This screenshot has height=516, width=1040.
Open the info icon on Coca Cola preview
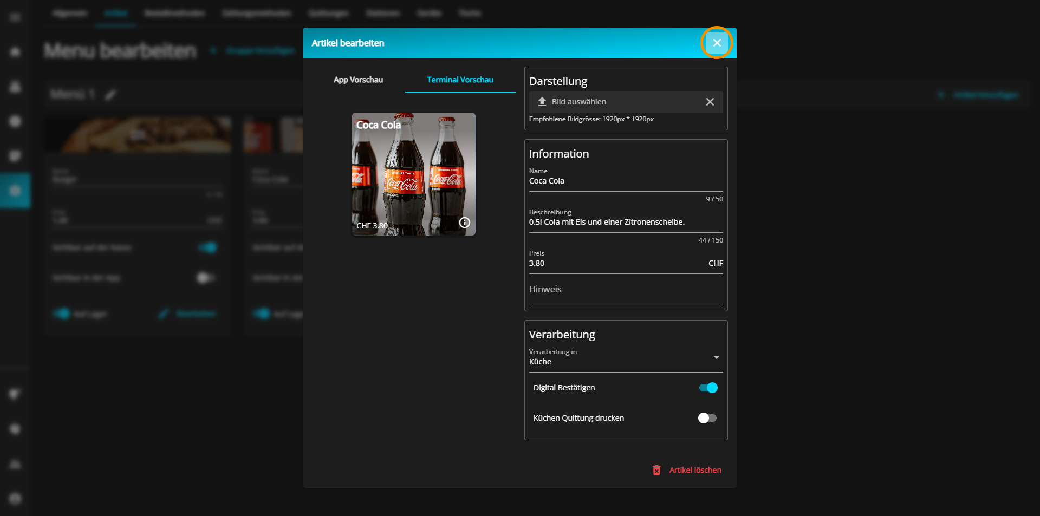[x=465, y=223]
